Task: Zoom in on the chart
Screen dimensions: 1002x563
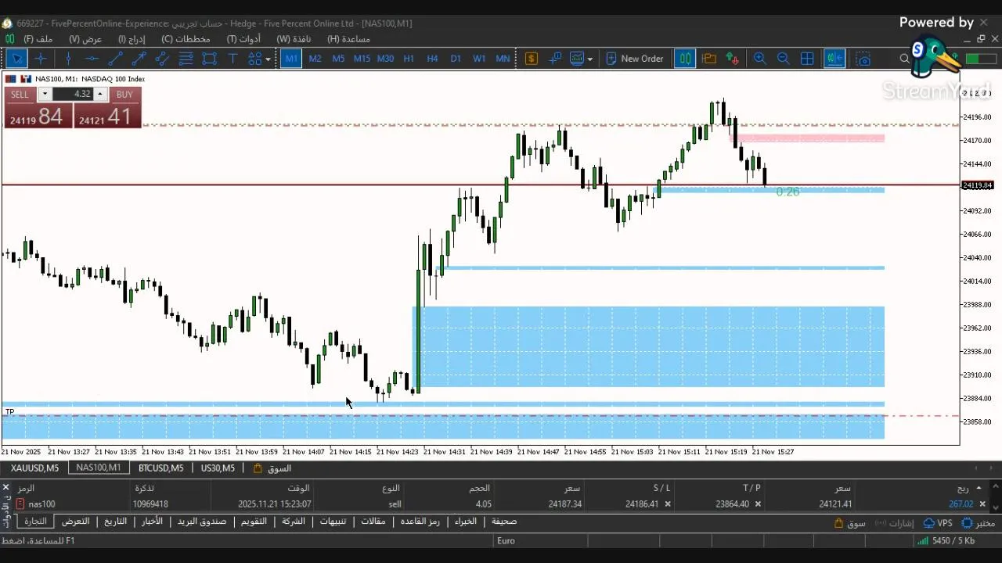Action: (759, 59)
